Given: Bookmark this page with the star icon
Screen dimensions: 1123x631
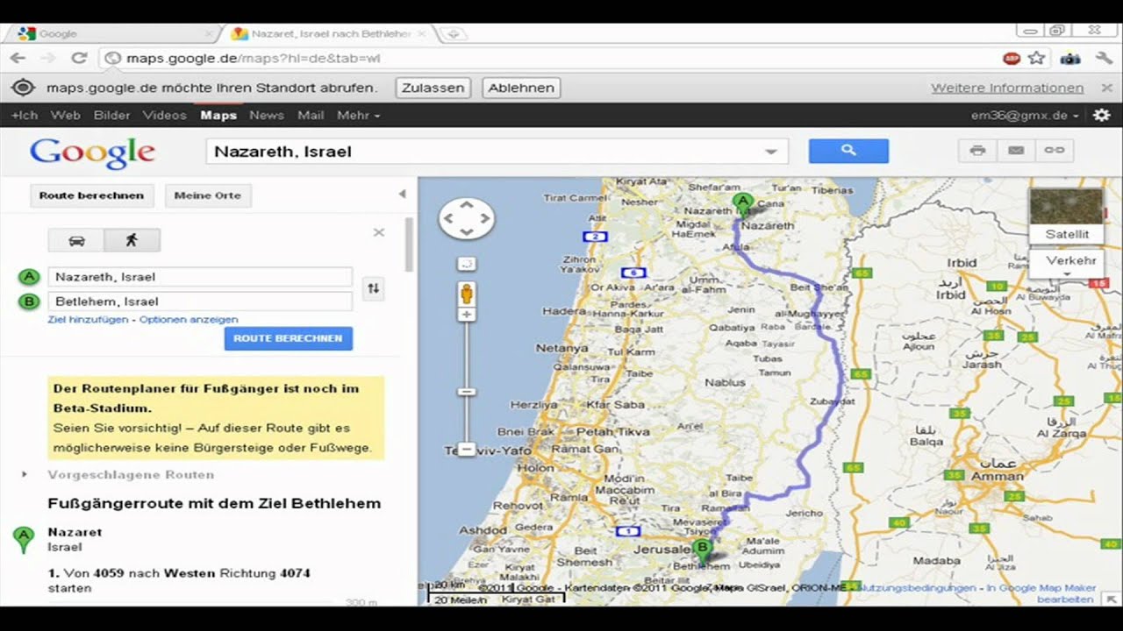Looking at the screenshot, I should [1036, 59].
